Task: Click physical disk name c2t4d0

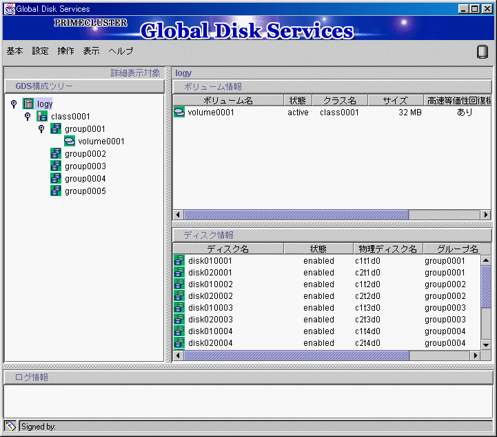Action: (367, 342)
